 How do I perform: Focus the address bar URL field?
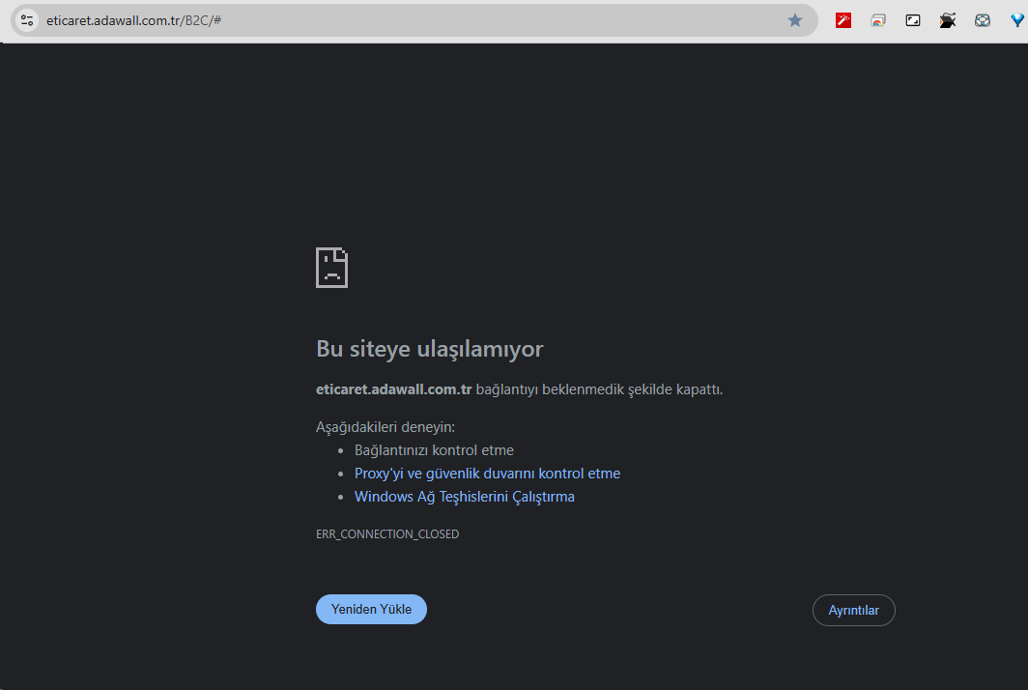coord(414,20)
